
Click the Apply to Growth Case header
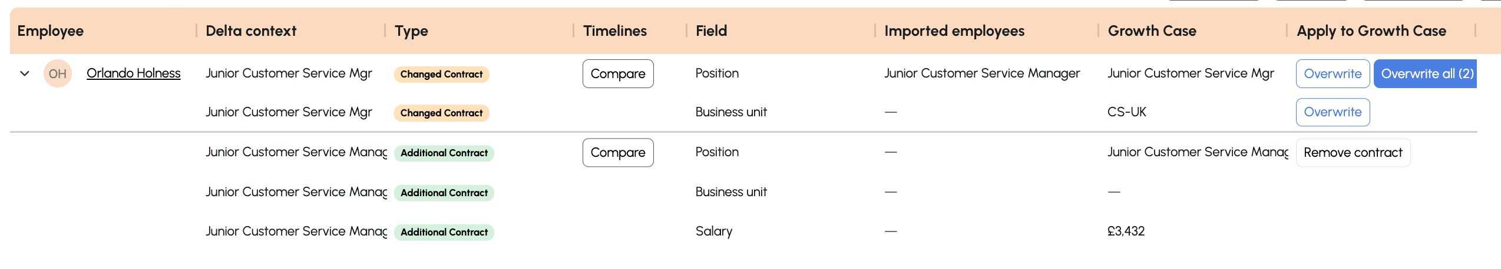tap(1371, 31)
